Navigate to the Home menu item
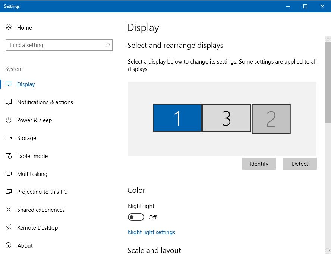This screenshot has width=331, height=254. point(25,27)
